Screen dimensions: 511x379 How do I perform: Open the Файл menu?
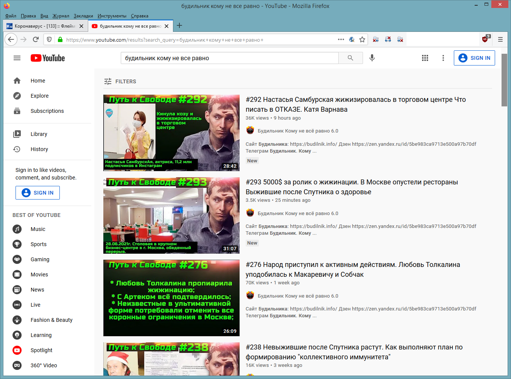(x=11, y=16)
